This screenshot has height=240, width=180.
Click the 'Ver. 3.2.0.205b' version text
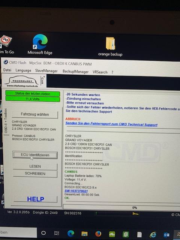pos(18,212)
